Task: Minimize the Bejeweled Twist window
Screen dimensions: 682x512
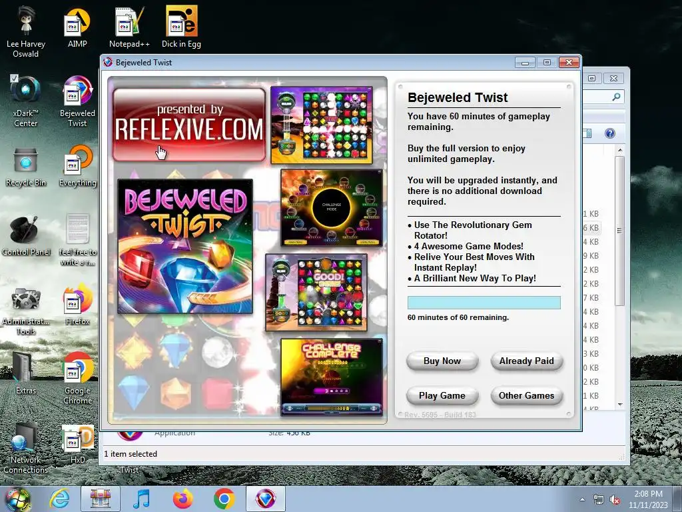Action: (x=525, y=63)
